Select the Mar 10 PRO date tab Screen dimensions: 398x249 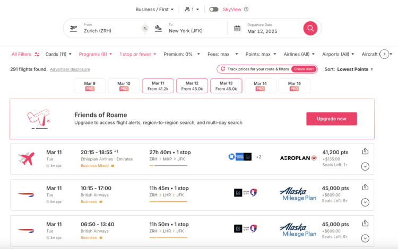click(x=124, y=86)
